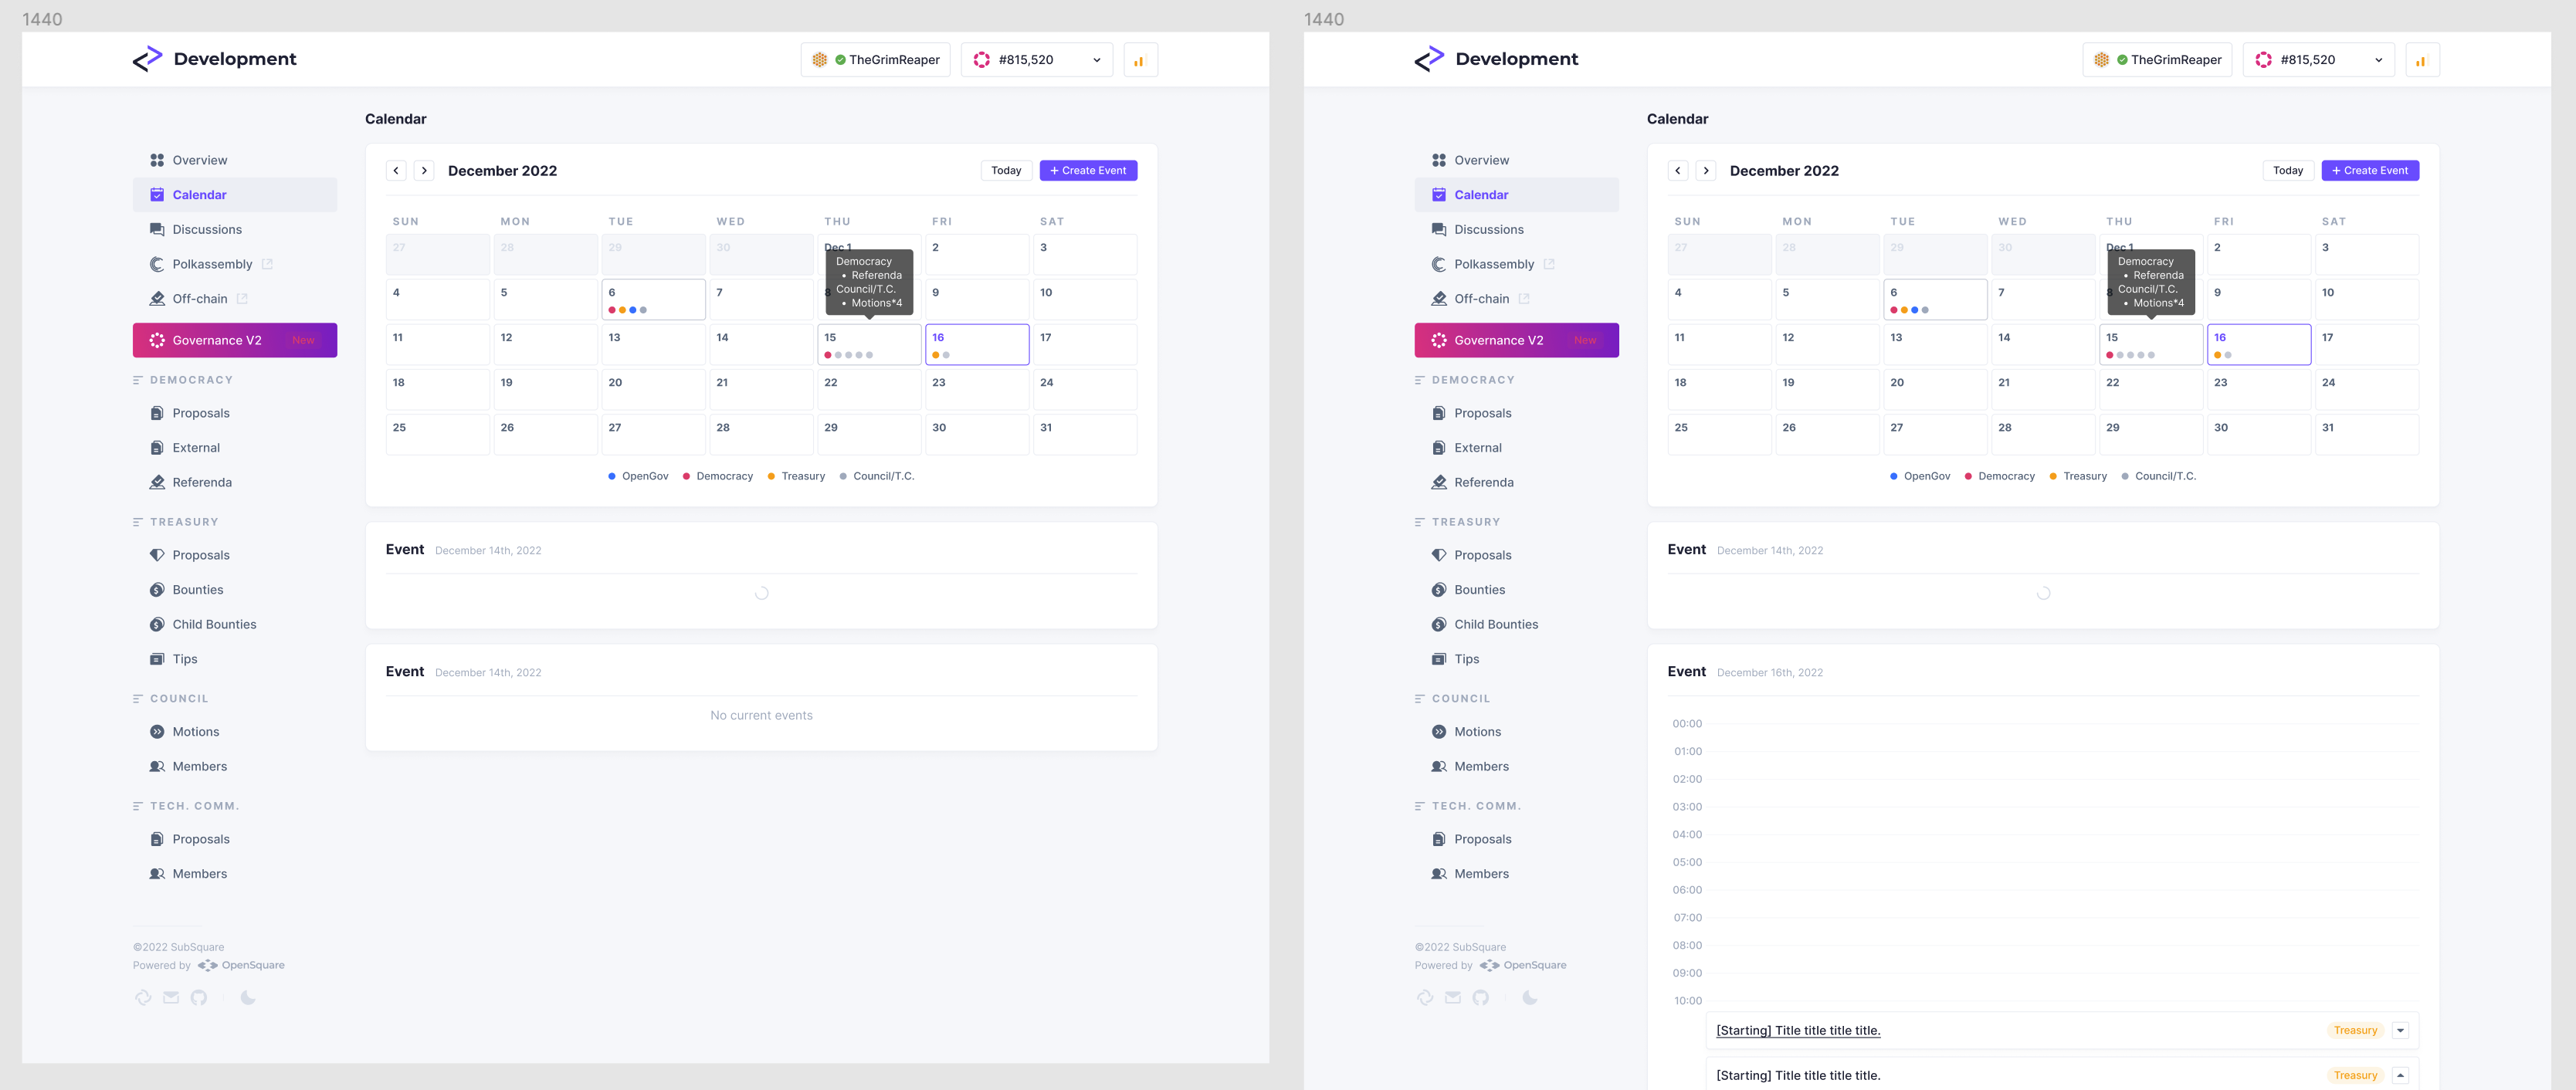
Task: Open Child Bounties under Treasury
Action: (x=214, y=624)
